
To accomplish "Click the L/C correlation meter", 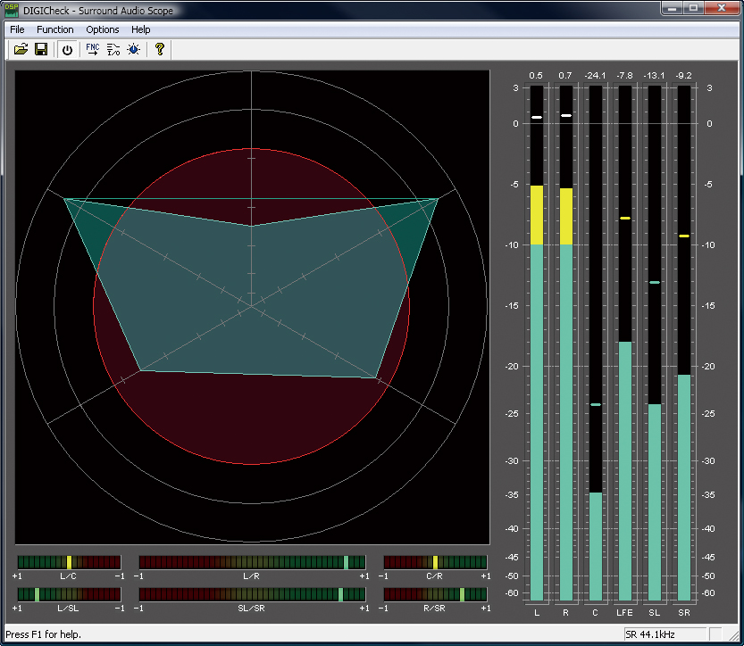I will click(69, 562).
